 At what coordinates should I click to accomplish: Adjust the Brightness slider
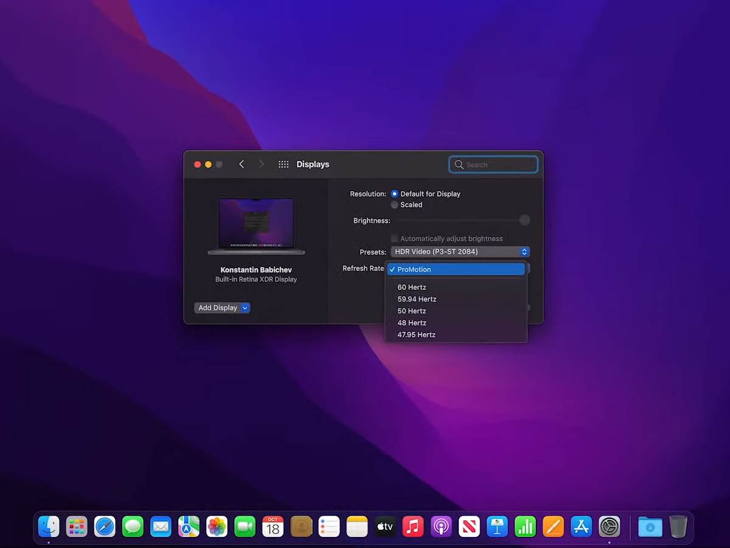tap(524, 220)
